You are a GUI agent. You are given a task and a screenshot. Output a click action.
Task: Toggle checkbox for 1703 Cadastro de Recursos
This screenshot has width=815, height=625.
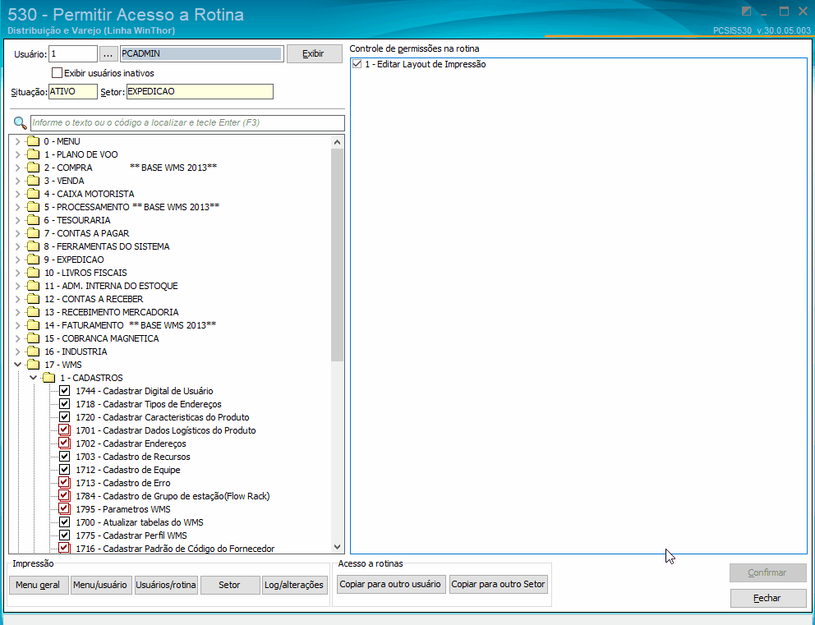click(64, 457)
